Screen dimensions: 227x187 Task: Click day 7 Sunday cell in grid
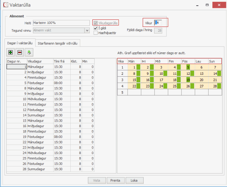(x=215, y=67)
